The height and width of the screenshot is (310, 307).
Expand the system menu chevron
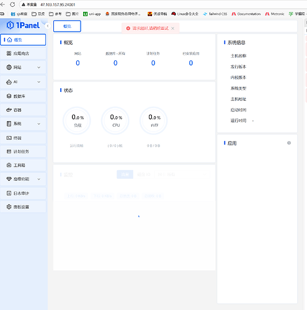point(39,124)
